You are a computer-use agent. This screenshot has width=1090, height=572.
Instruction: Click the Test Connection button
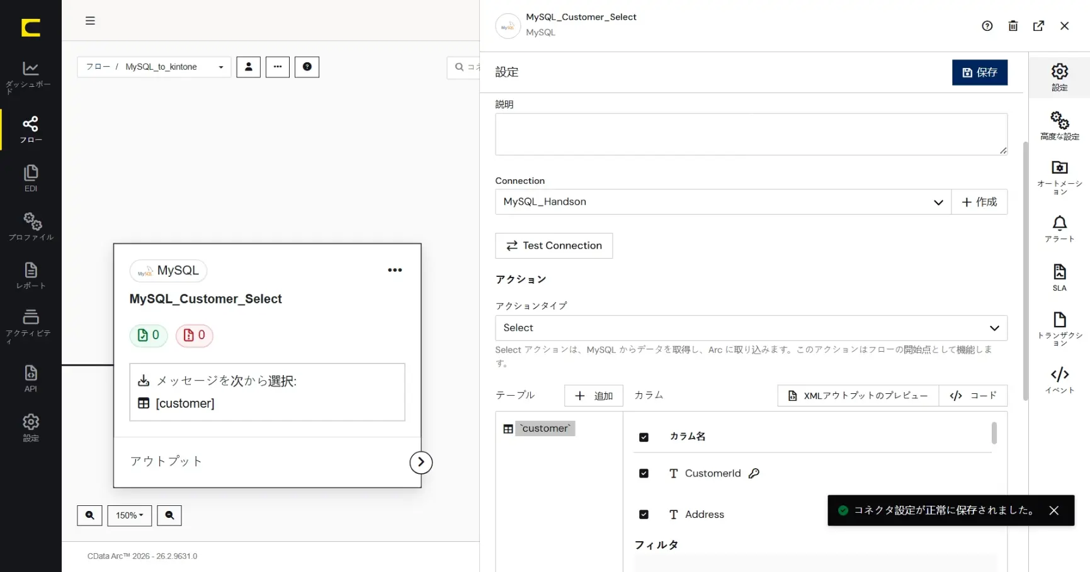[x=554, y=245]
